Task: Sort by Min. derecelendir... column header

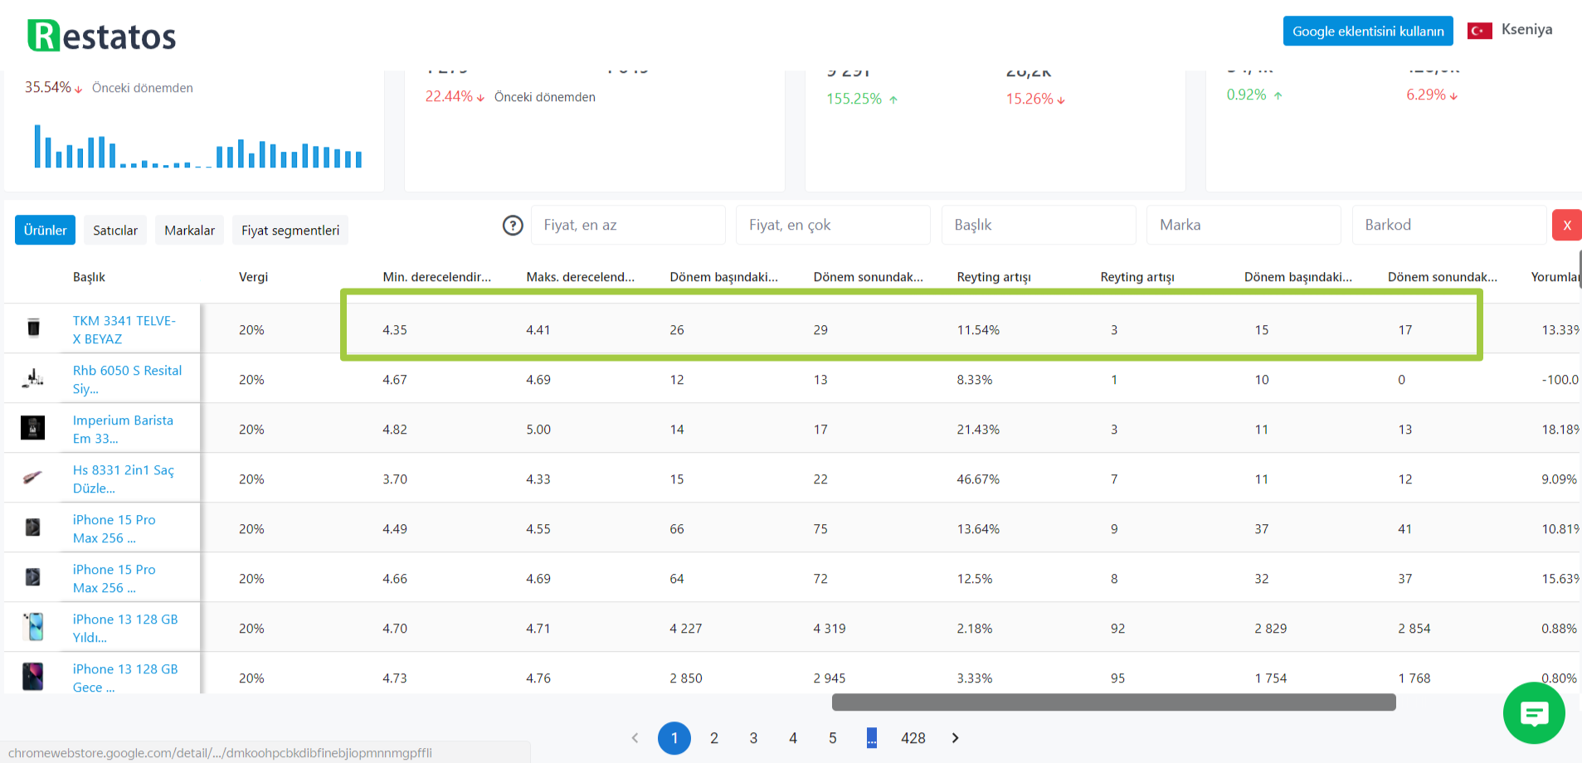Action: [x=436, y=277]
